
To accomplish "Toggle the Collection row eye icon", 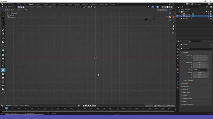I will click(208, 12).
